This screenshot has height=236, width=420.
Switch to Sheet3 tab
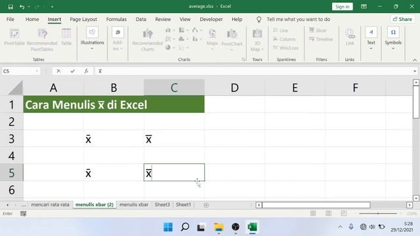click(x=162, y=205)
